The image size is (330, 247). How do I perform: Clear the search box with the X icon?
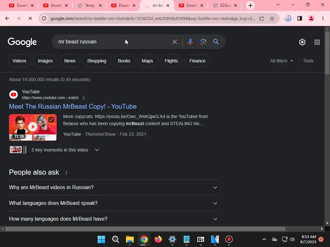coord(174,42)
